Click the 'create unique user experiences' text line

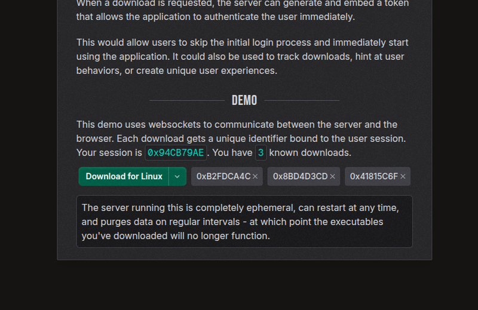pyautogui.click(x=176, y=70)
